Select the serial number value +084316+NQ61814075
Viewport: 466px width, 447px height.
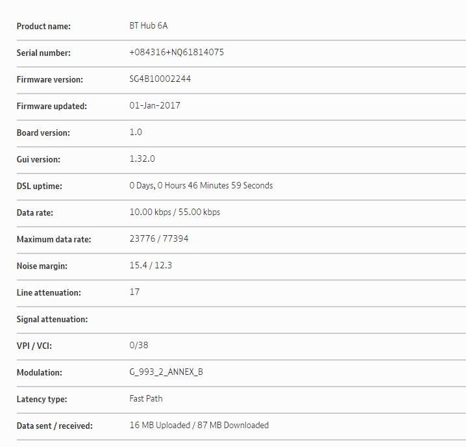coord(177,53)
